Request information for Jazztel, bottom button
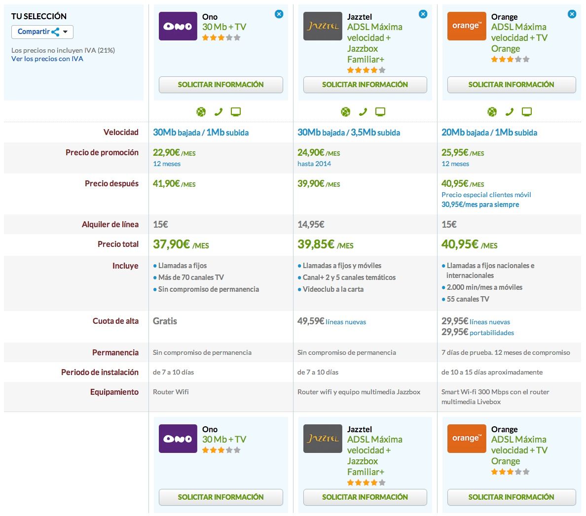This screenshot has width=586, height=516. 365,497
